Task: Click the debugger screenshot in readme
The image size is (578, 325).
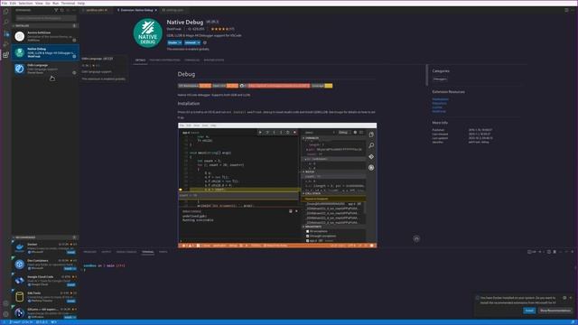Action: pyautogui.click(x=277, y=185)
